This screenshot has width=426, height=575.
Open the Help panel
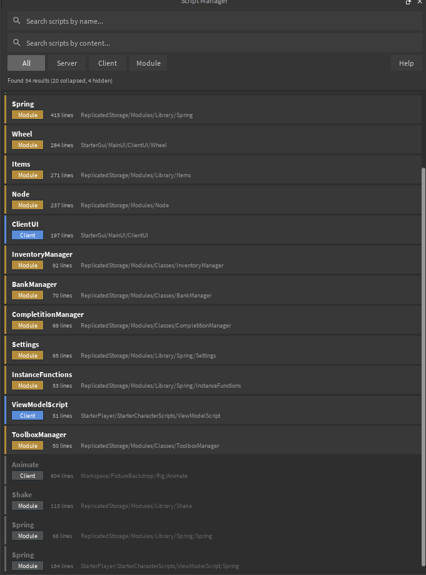[x=406, y=63]
